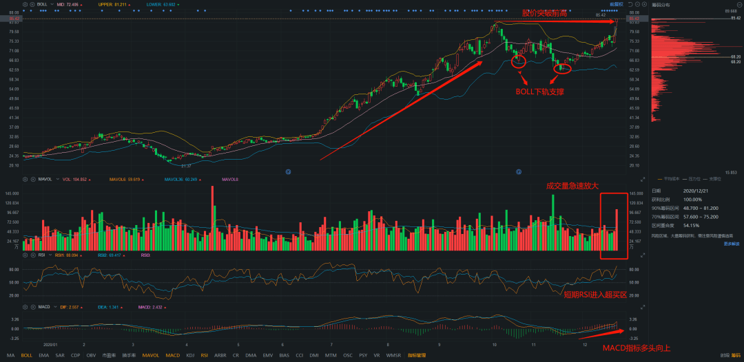The height and width of the screenshot is (362, 744).
Task: Open RSI panel settings gear
Action: point(25,255)
